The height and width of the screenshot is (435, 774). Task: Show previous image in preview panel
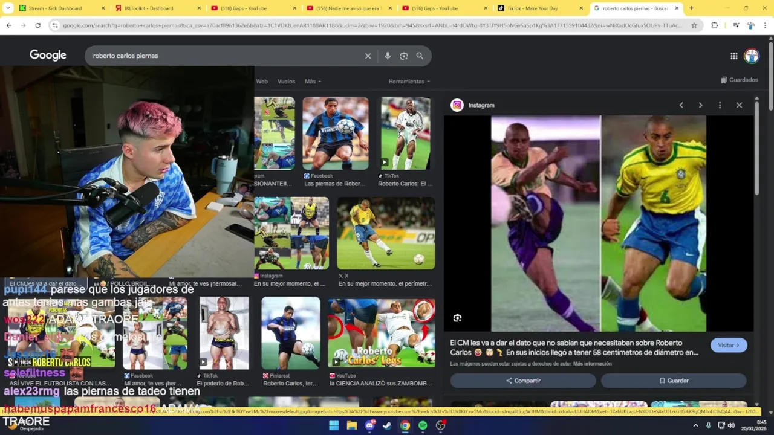coord(681,105)
